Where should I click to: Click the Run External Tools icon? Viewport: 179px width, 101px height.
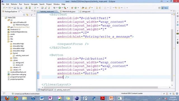pos(65,8)
